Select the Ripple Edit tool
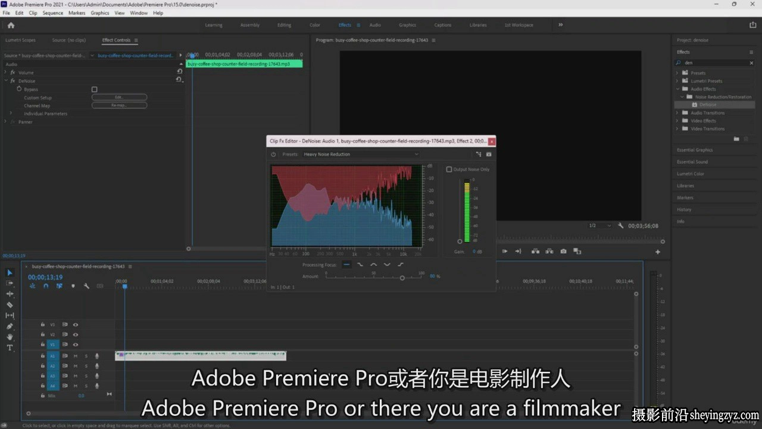This screenshot has height=429, width=762. [10, 294]
